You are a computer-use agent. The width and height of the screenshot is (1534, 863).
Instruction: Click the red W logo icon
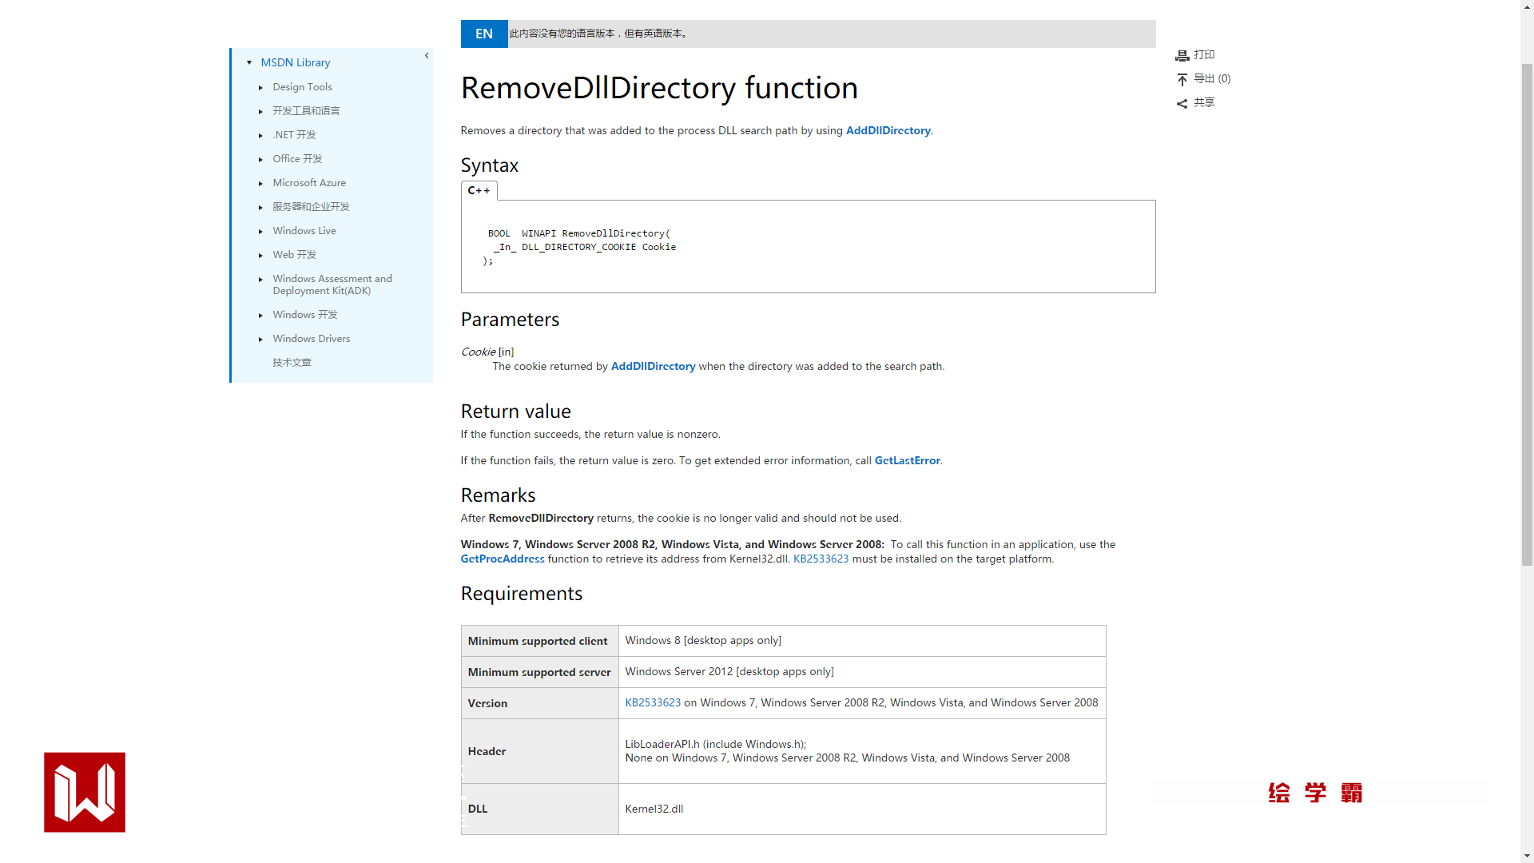[85, 792]
